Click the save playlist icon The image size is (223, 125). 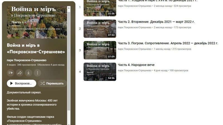(x=11, y=73)
